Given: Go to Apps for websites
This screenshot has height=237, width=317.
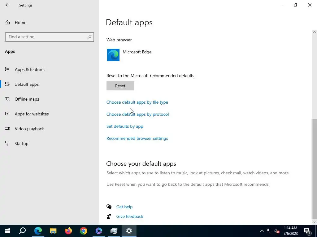Looking at the screenshot, I should [x=32, y=114].
